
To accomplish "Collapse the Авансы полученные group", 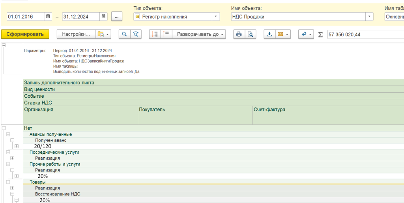I will click(x=8, y=134).
